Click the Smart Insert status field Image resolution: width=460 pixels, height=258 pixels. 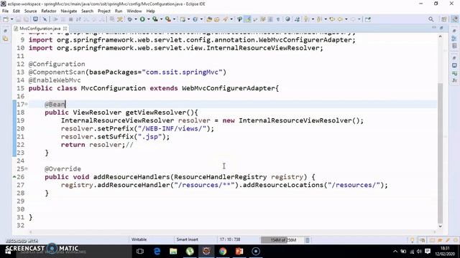pos(187,239)
